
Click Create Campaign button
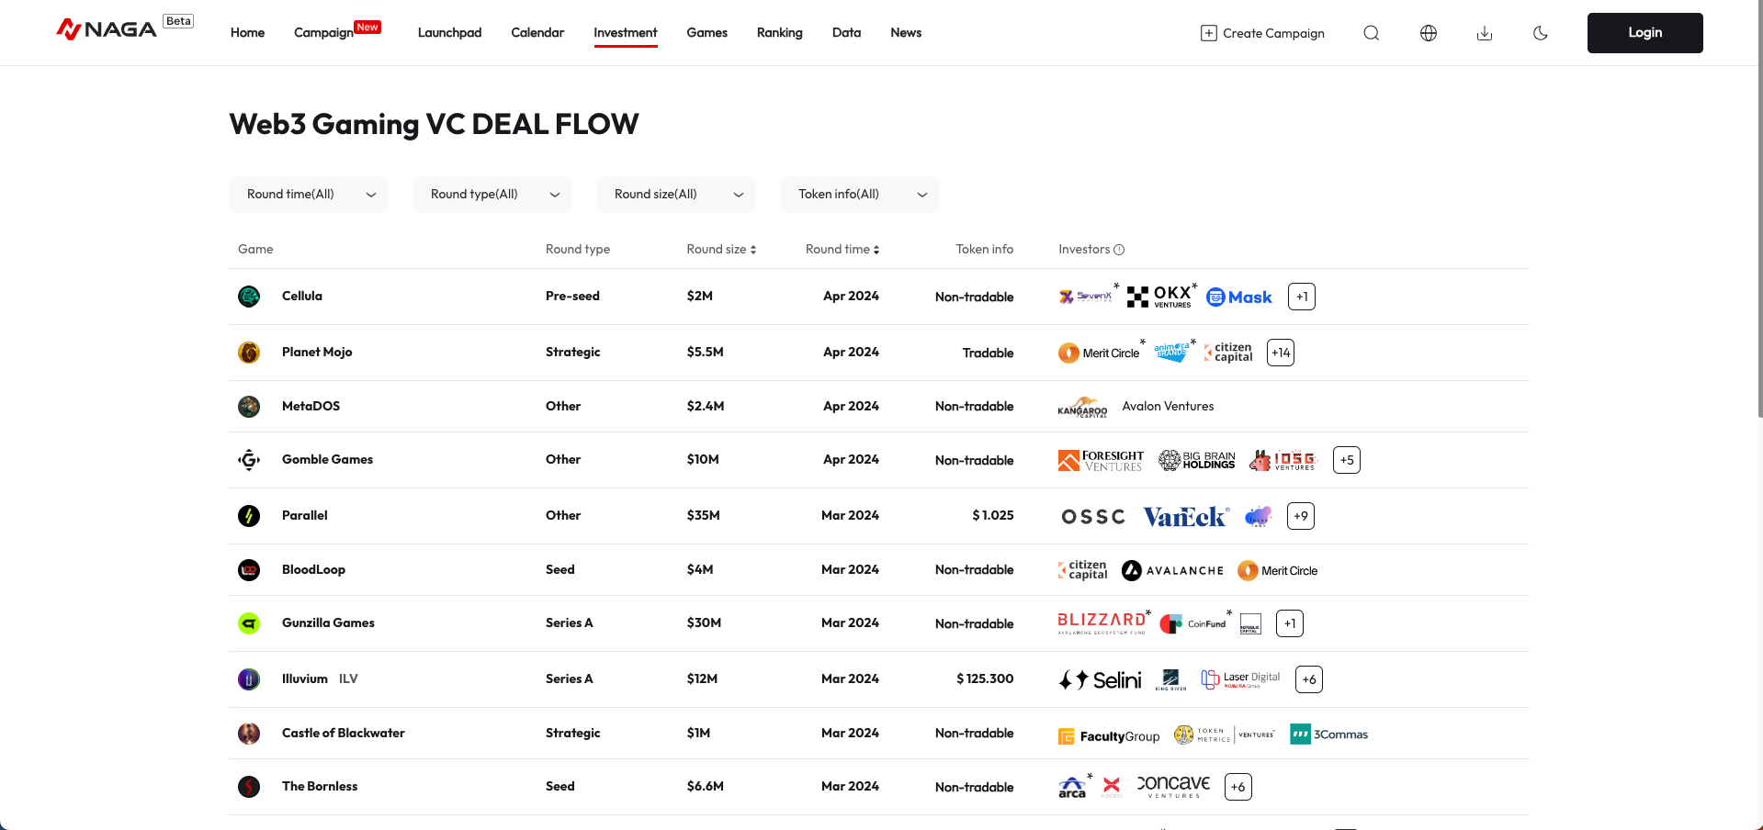point(1262,33)
